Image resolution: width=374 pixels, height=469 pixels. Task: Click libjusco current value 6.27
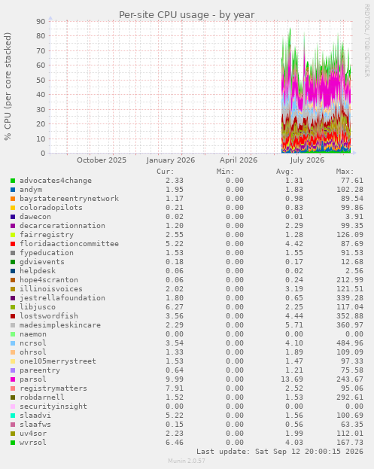[x=175, y=307]
